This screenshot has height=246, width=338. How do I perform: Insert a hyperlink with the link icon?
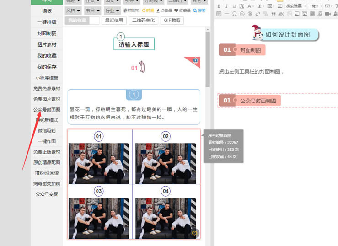coord(258,14)
